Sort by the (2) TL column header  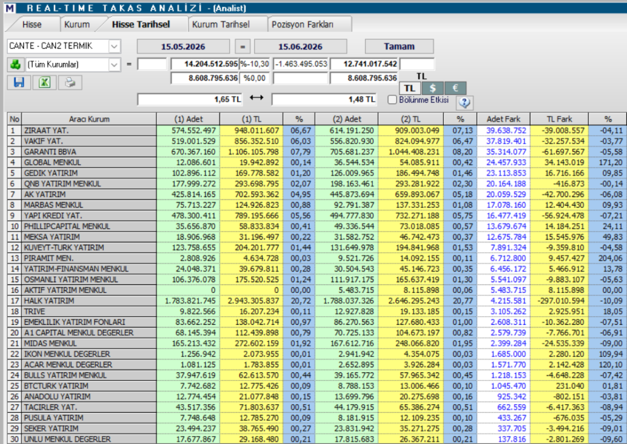[x=411, y=119]
